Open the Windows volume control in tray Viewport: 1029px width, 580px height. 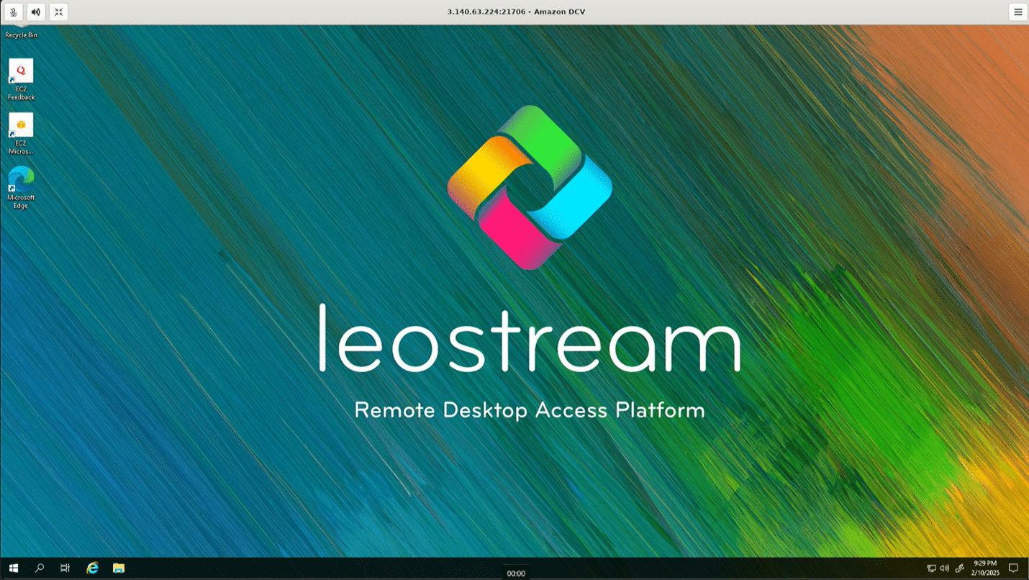point(944,568)
